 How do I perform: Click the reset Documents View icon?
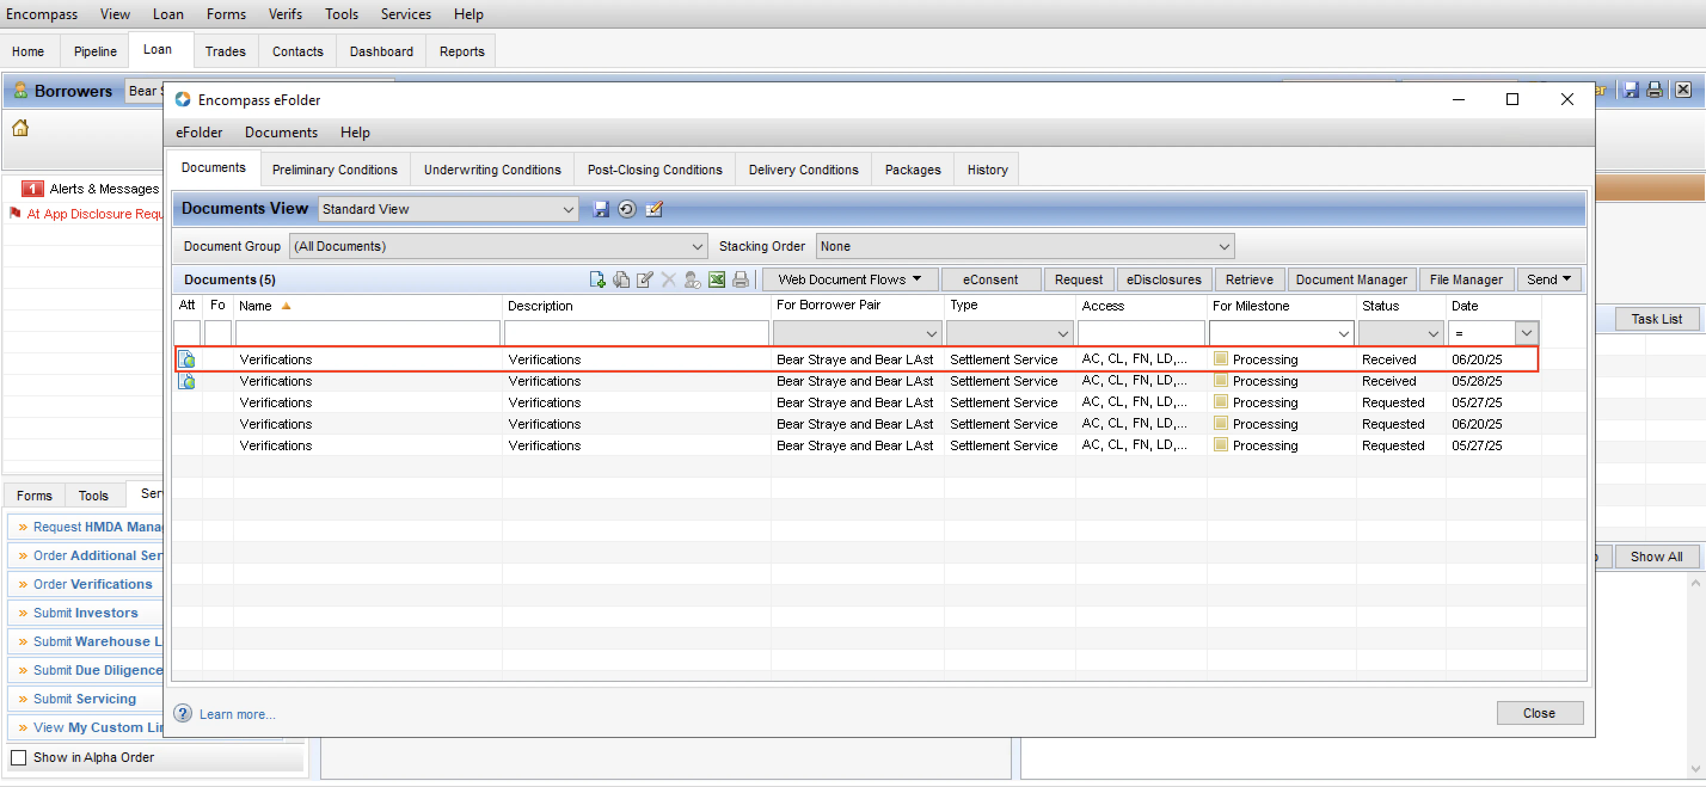coord(627,209)
